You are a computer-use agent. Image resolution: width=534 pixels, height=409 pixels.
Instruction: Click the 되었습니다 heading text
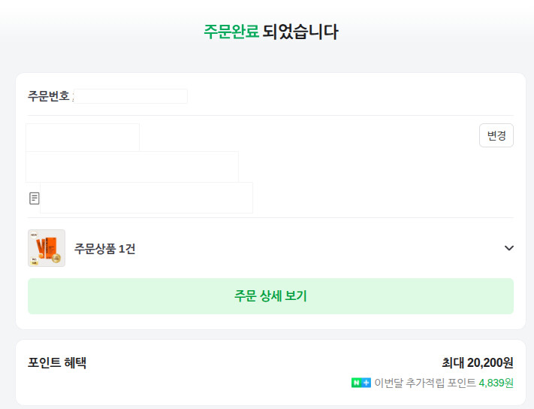[x=300, y=32]
